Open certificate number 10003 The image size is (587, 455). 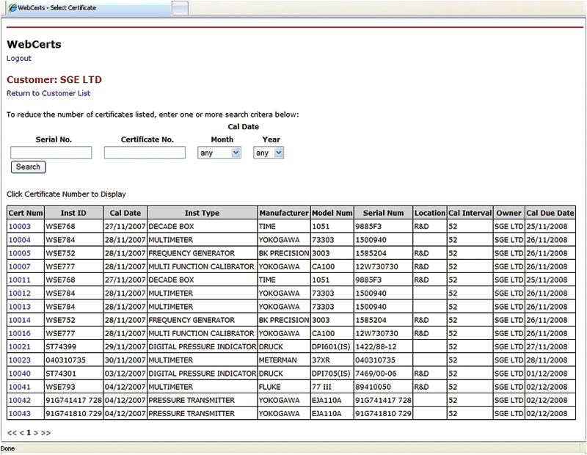[x=19, y=227]
